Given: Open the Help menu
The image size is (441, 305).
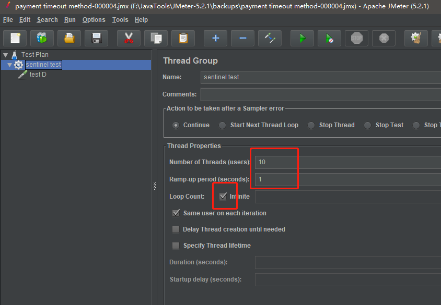Looking at the screenshot, I should click(x=141, y=20).
